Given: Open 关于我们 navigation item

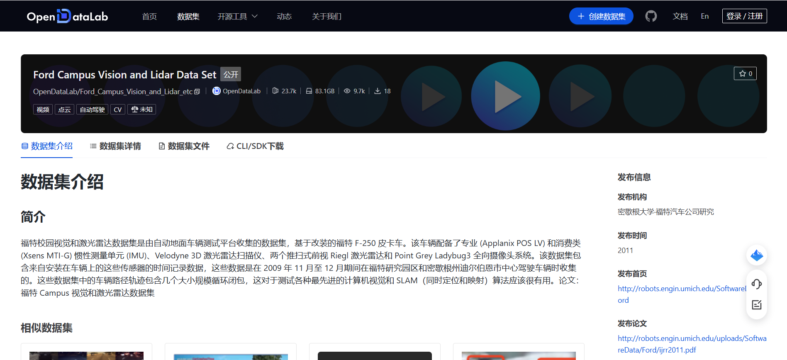Looking at the screenshot, I should coord(327,16).
